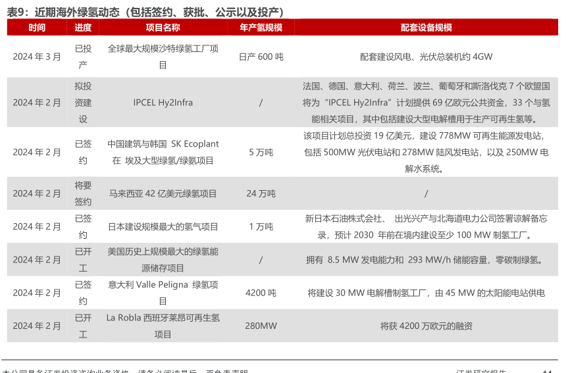Click the 沙特绿氢工厂 project name cell
572x373 pixels.
click(x=163, y=57)
